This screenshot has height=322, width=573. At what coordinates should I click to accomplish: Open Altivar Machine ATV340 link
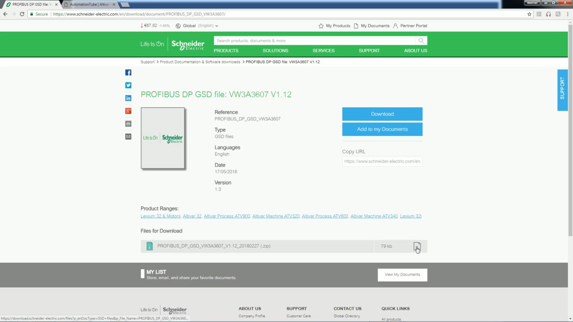pos(374,216)
